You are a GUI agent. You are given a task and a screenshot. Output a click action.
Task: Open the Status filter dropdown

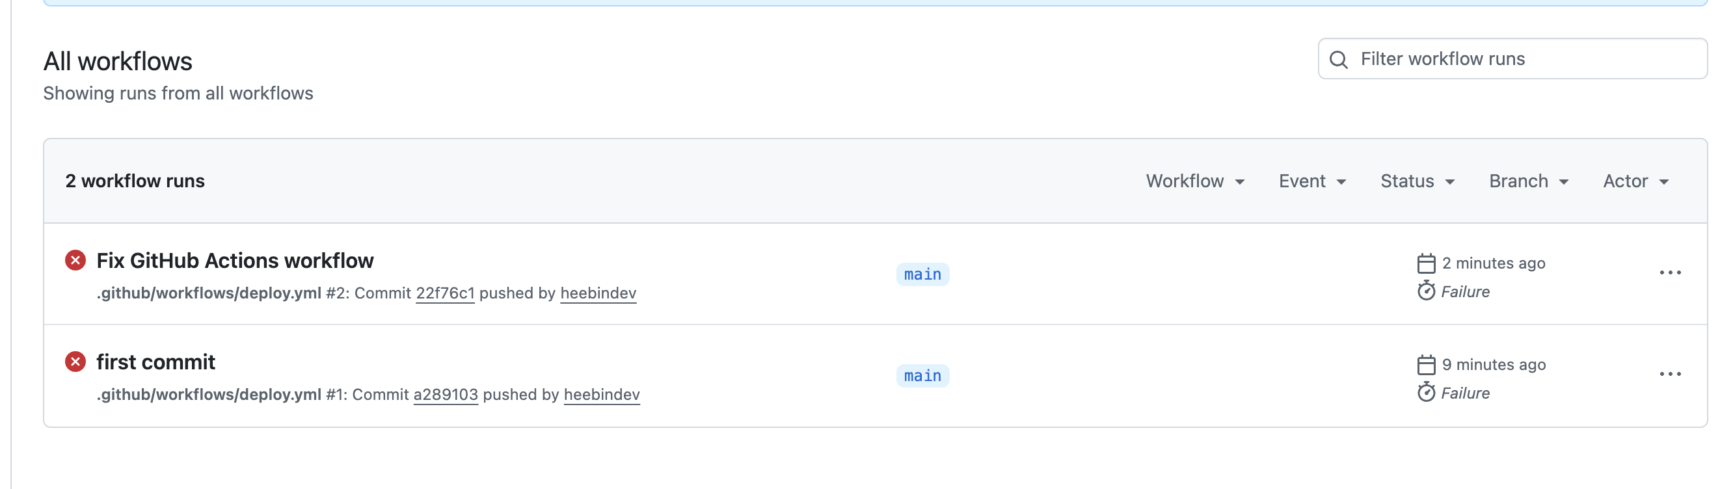pyautogui.click(x=1417, y=181)
